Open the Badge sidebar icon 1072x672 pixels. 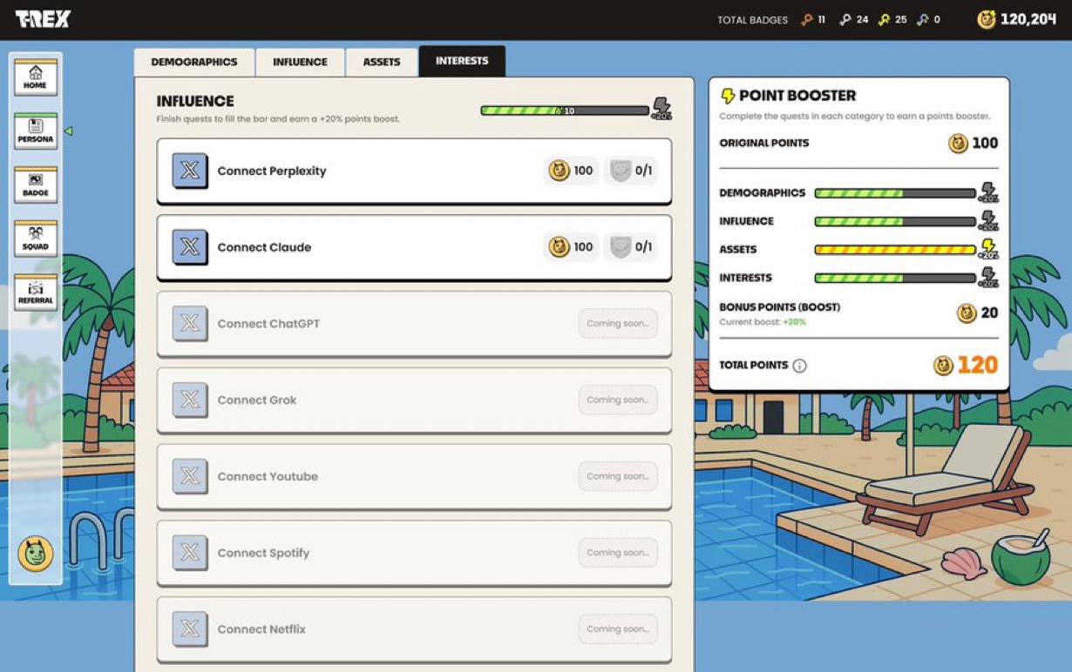pos(36,185)
